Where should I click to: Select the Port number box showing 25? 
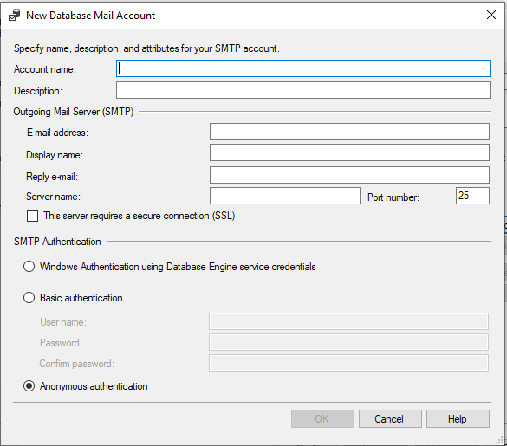tap(472, 196)
